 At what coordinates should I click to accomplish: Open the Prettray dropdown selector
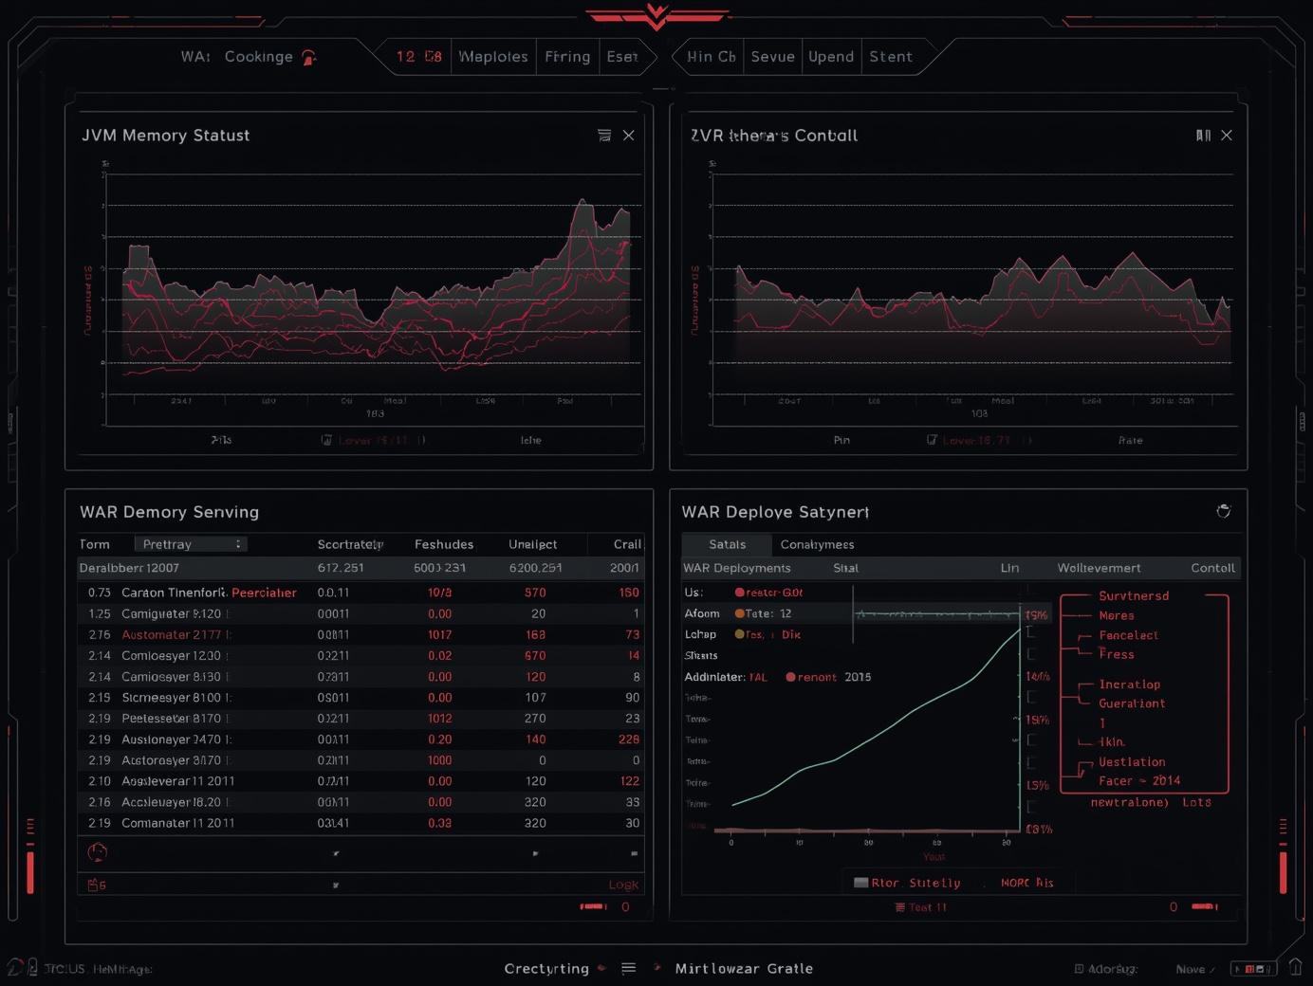click(x=190, y=544)
